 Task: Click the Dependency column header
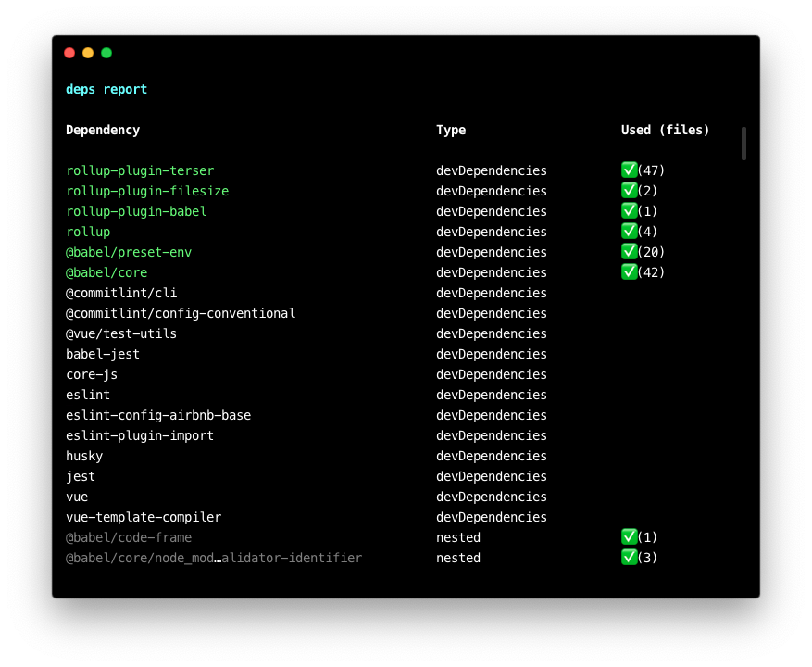(x=103, y=130)
